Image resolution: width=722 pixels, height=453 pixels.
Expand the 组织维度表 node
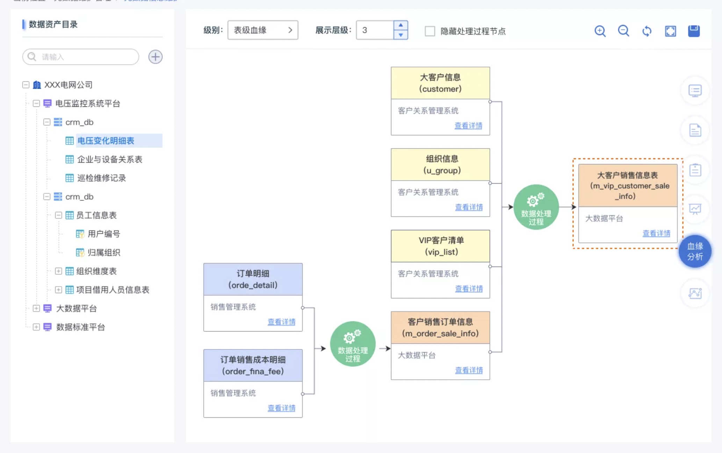click(x=58, y=271)
